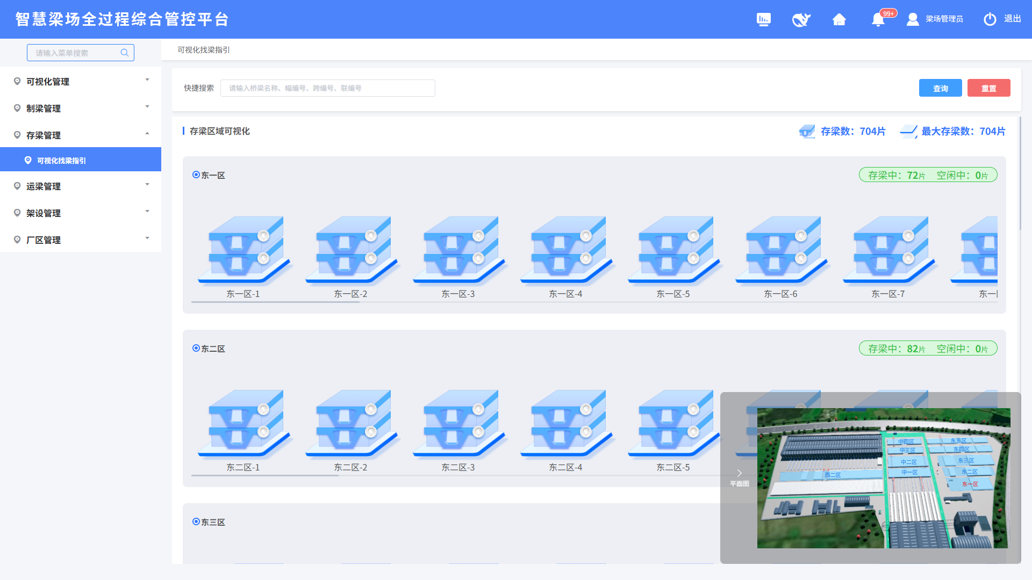Screen dimensions: 1032x580
Task: Click the 东一区 horizontal scrollbar thumb
Action: (x=275, y=302)
